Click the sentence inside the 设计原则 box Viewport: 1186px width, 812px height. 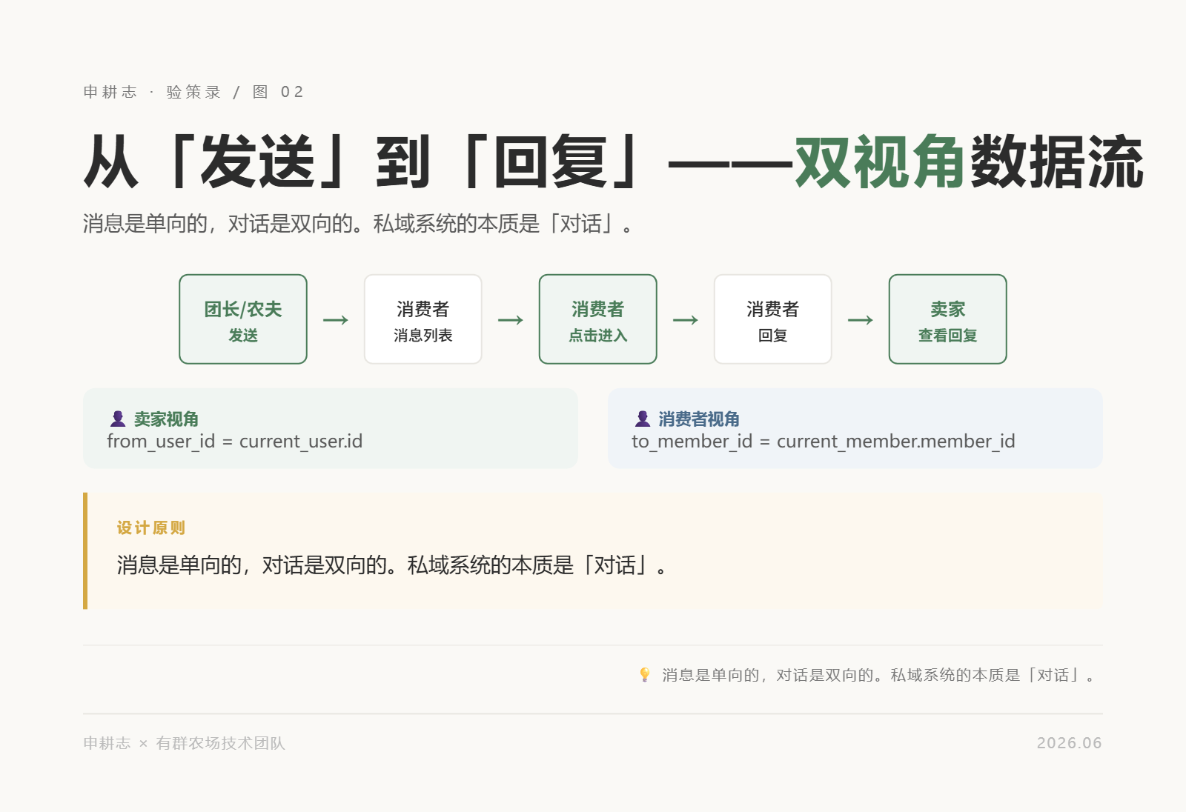[x=392, y=565]
